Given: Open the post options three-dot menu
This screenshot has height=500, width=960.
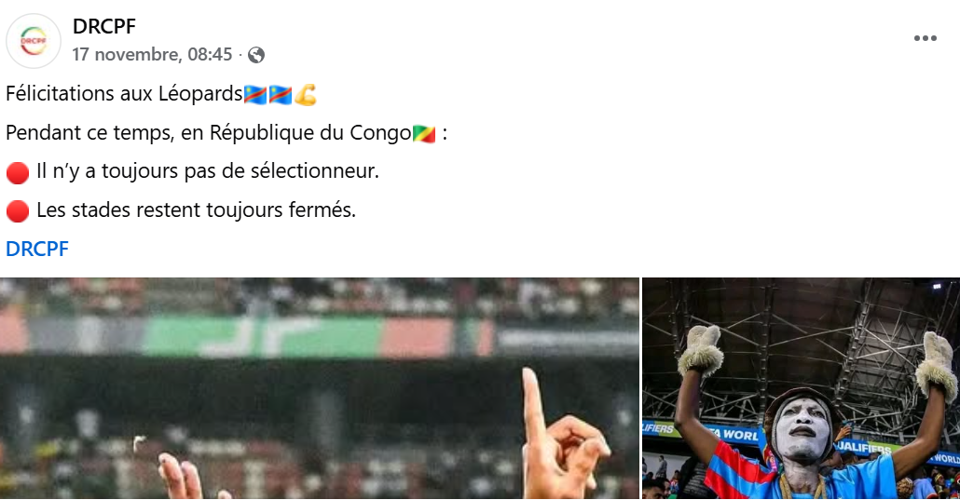Looking at the screenshot, I should pyautogui.click(x=925, y=38).
